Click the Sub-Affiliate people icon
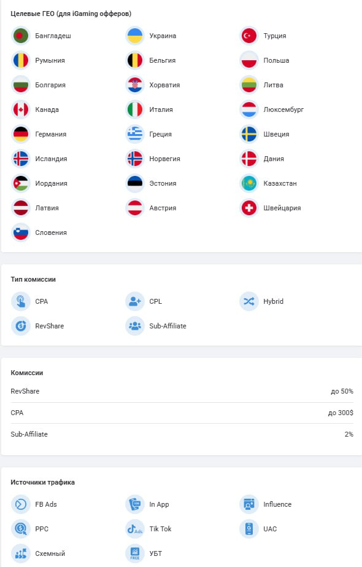The height and width of the screenshot is (567, 362). tap(135, 326)
